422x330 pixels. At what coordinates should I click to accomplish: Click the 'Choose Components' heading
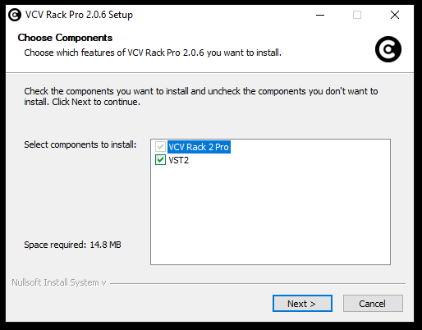point(65,38)
